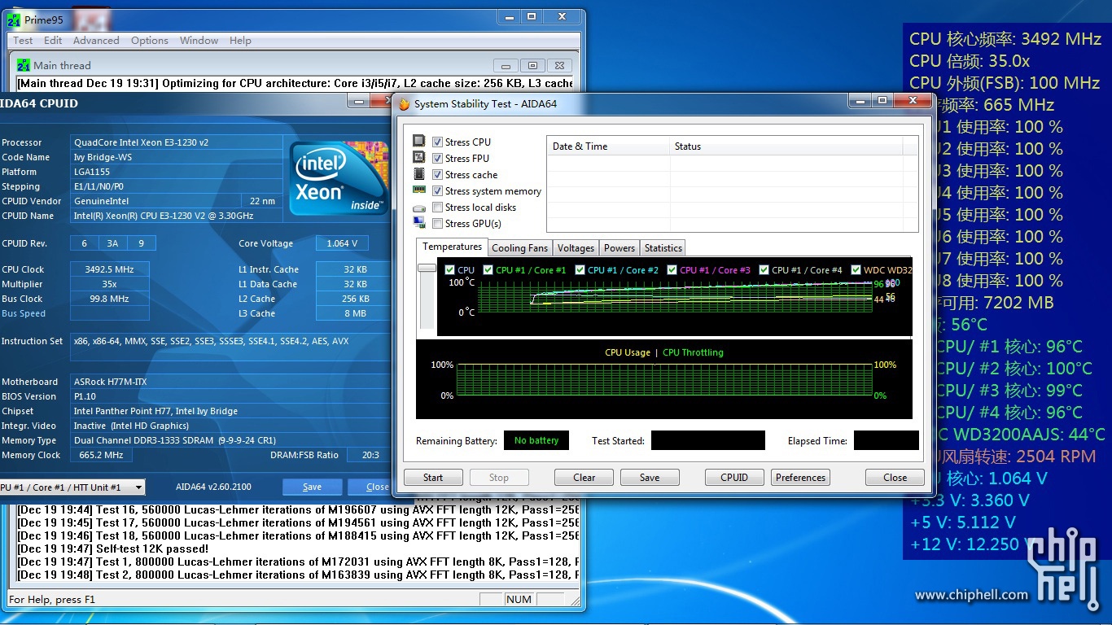Open the Help menu in Prime95

pyautogui.click(x=240, y=40)
